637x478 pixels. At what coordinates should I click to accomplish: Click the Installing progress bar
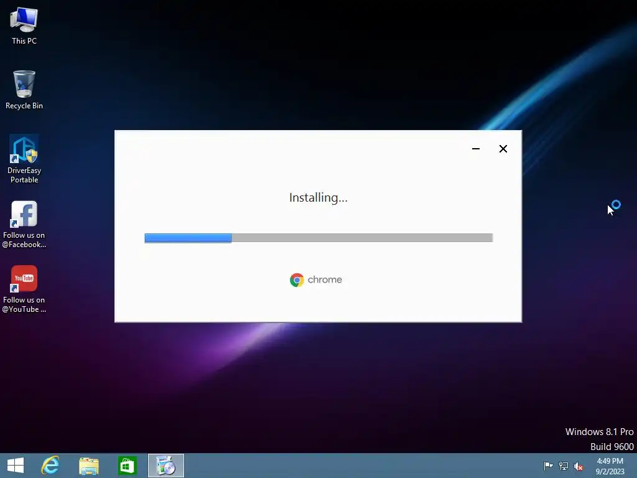point(318,238)
